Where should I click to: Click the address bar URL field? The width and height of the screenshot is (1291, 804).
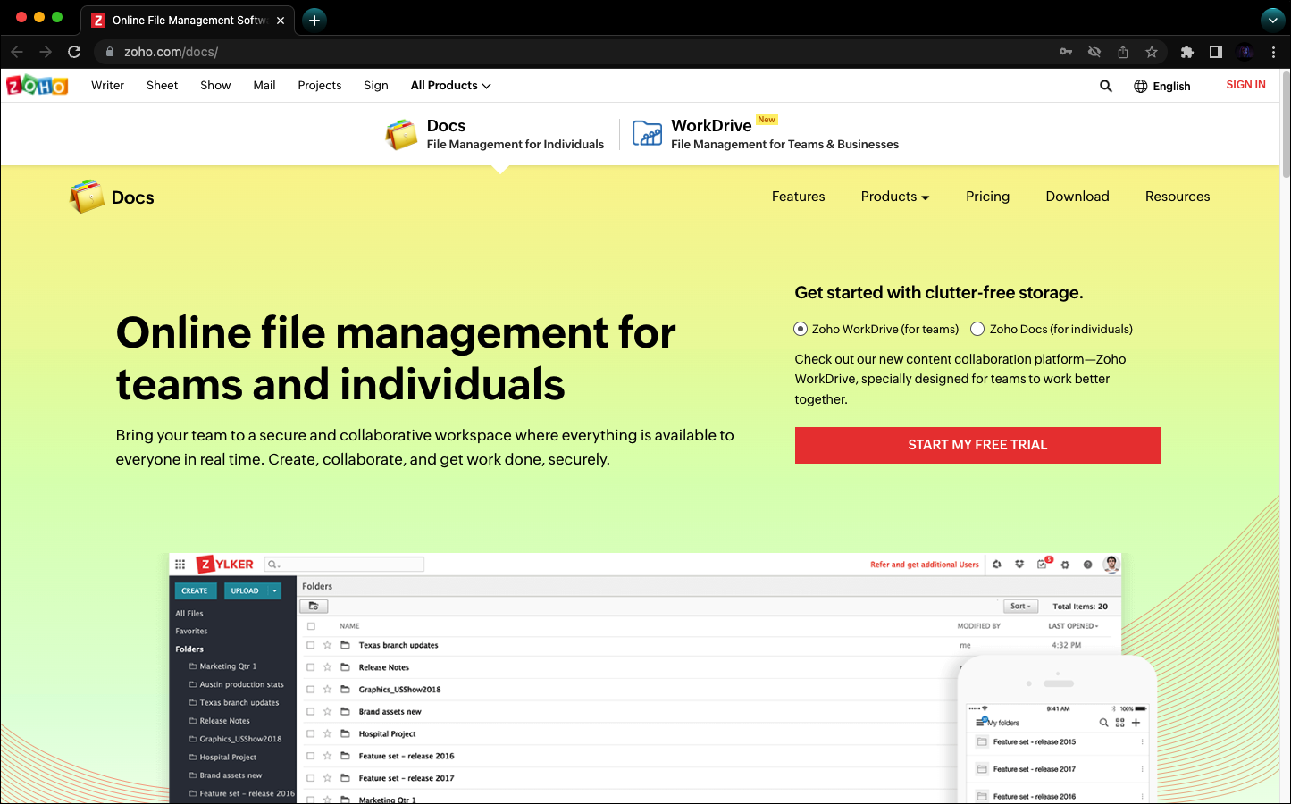click(x=536, y=52)
